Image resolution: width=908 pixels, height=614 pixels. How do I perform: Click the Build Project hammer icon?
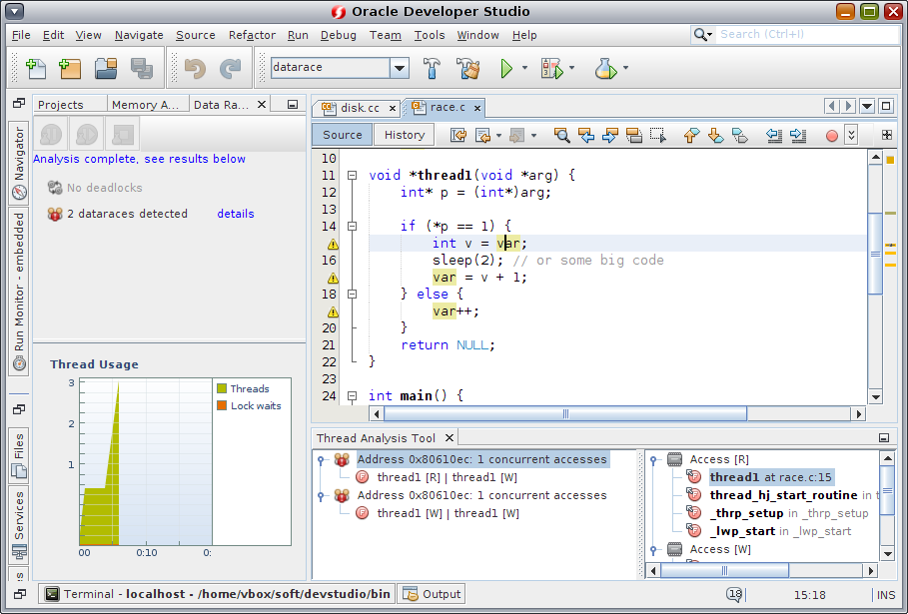(433, 68)
